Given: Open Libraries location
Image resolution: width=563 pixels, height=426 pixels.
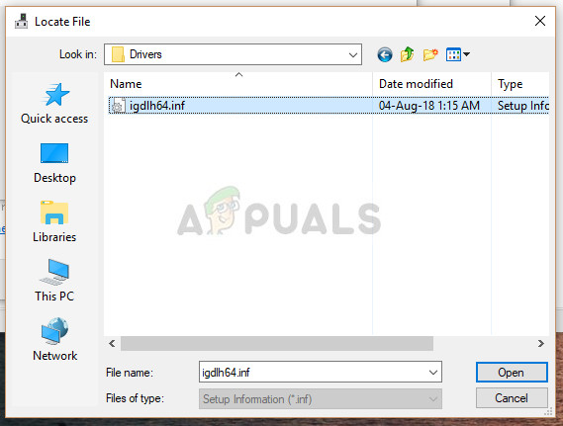Looking at the screenshot, I should click(x=54, y=222).
